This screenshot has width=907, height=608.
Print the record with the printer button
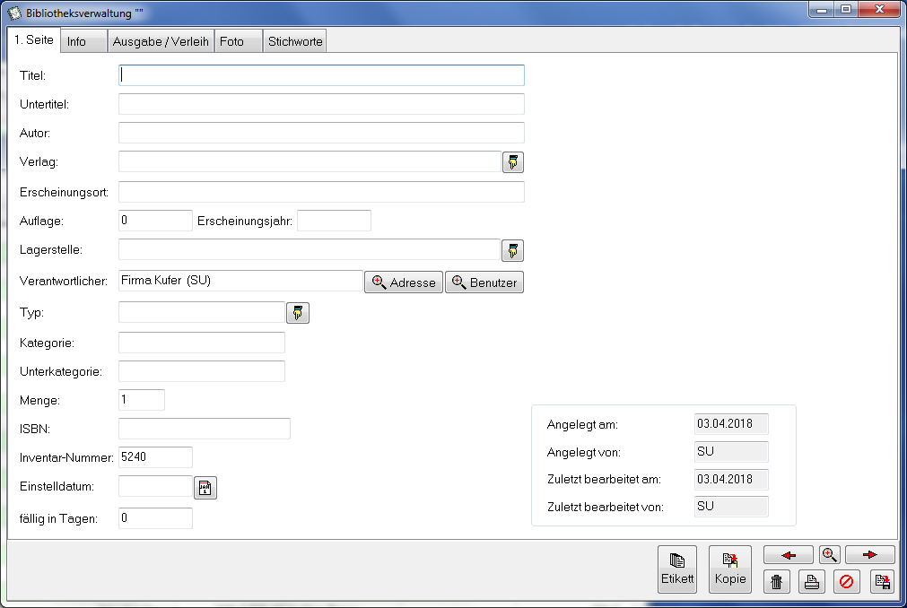click(812, 581)
